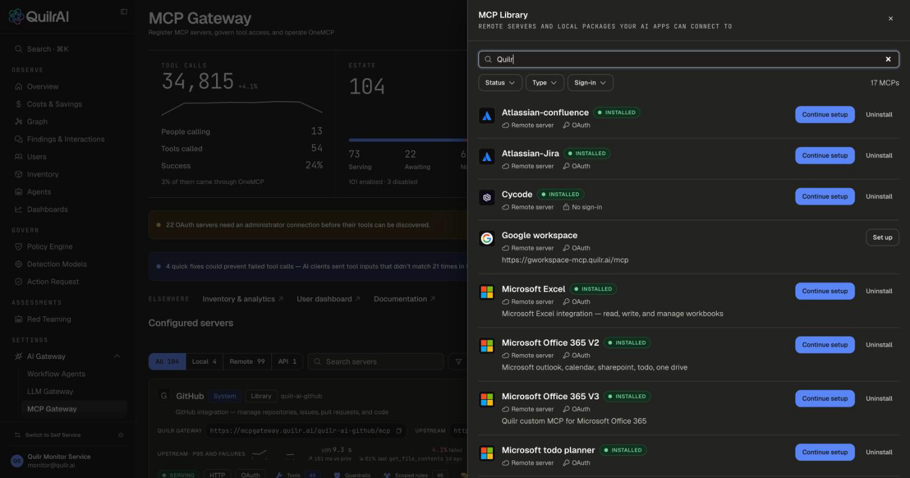Screen dimensions: 910x478
Task: Switch to the Local 4 servers tab
Action: [204, 361]
